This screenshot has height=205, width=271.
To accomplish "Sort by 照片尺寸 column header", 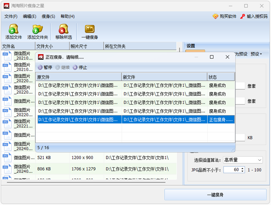I will (86, 46).
